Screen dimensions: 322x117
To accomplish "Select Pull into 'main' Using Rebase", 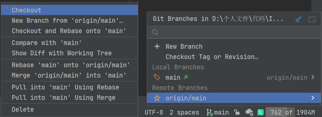I will [x=65, y=87].
